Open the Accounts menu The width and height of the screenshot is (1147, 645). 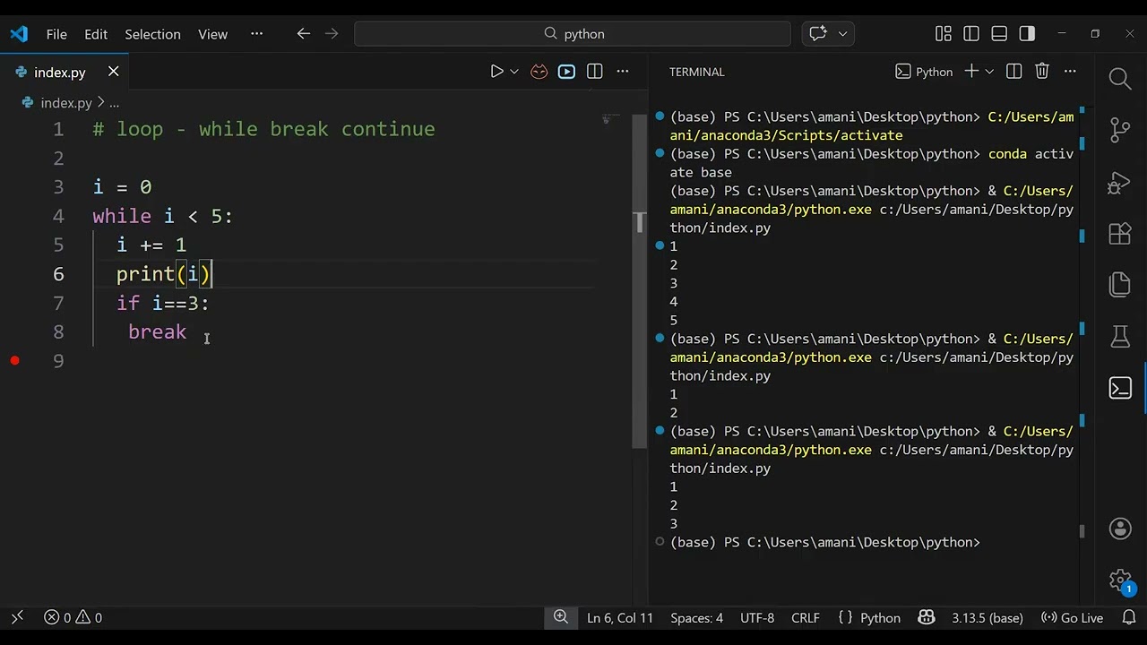pyautogui.click(x=1120, y=529)
